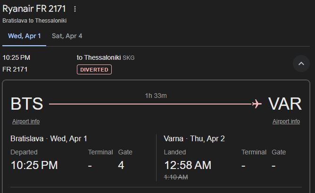Click the flight route progress line
This screenshot has height=193, width=315.
(150, 104)
